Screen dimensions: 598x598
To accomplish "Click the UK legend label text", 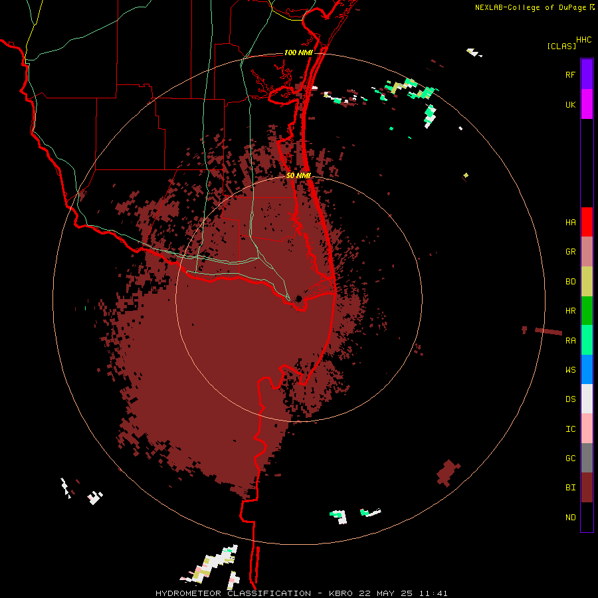I will point(570,104).
